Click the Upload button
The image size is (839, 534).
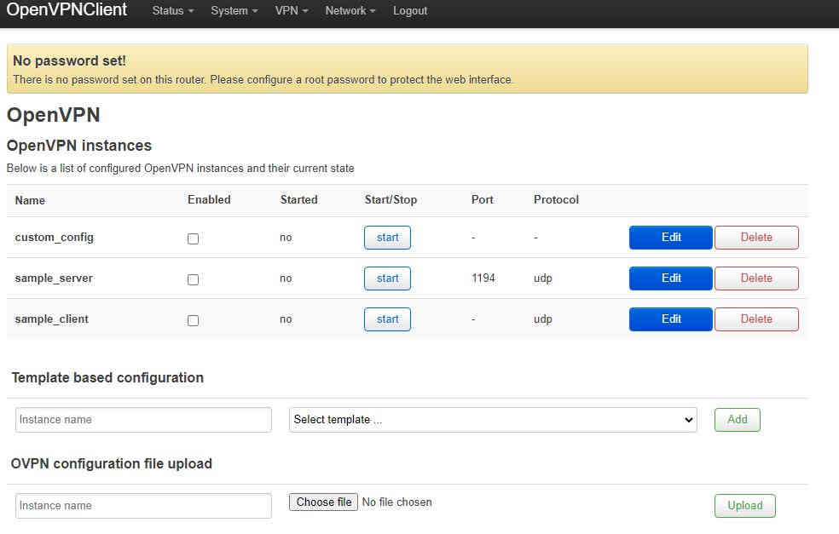coord(745,506)
